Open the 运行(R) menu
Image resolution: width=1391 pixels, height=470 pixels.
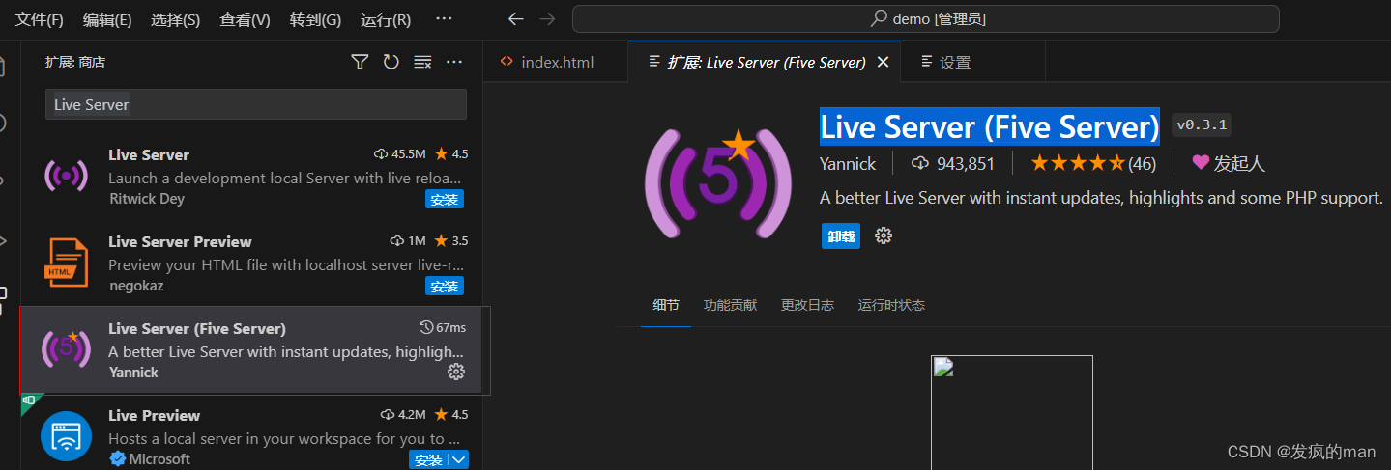[x=385, y=19]
